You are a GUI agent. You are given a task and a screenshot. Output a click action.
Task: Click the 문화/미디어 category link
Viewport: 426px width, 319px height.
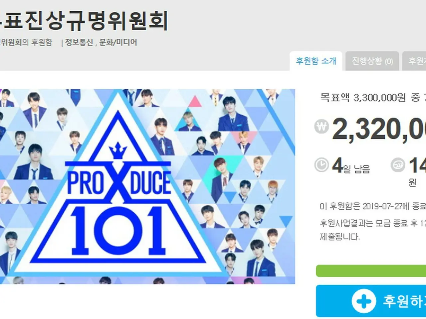pos(118,42)
